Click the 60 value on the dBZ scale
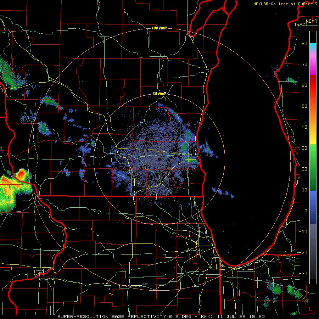319x319 pixels. pos(304,85)
